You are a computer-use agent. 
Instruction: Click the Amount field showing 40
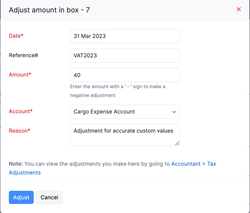click(x=125, y=75)
